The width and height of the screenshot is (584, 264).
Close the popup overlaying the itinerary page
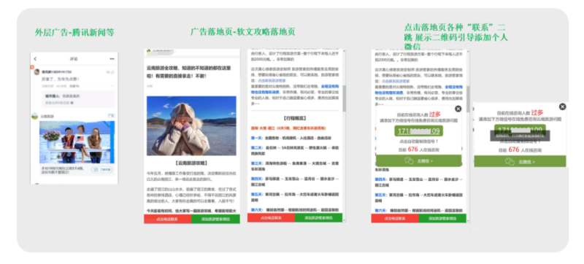(458, 109)
